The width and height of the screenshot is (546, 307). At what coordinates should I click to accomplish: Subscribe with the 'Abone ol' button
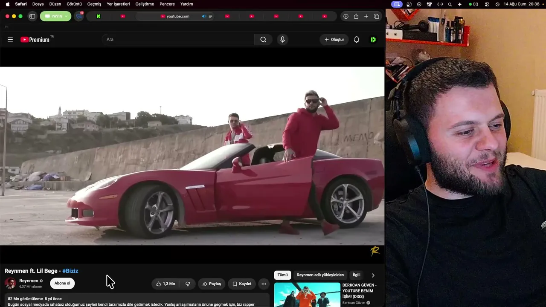coord(62,284)
